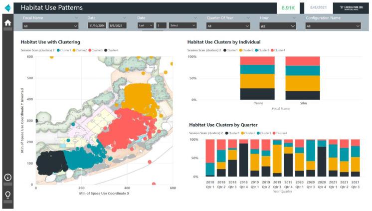Image resolution: width=372 pixels, height=211 pixels.
Task: Open the relative date 'Last' dropdown
Action: (145, 25)
